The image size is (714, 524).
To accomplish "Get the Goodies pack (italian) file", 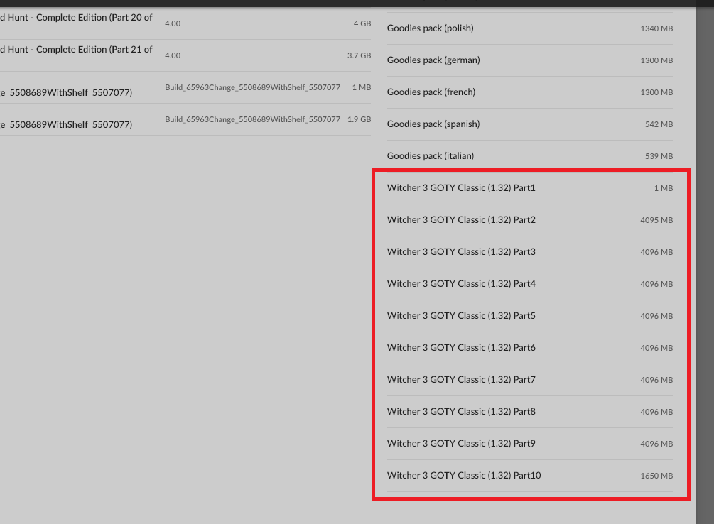I will tap(430, 156).
